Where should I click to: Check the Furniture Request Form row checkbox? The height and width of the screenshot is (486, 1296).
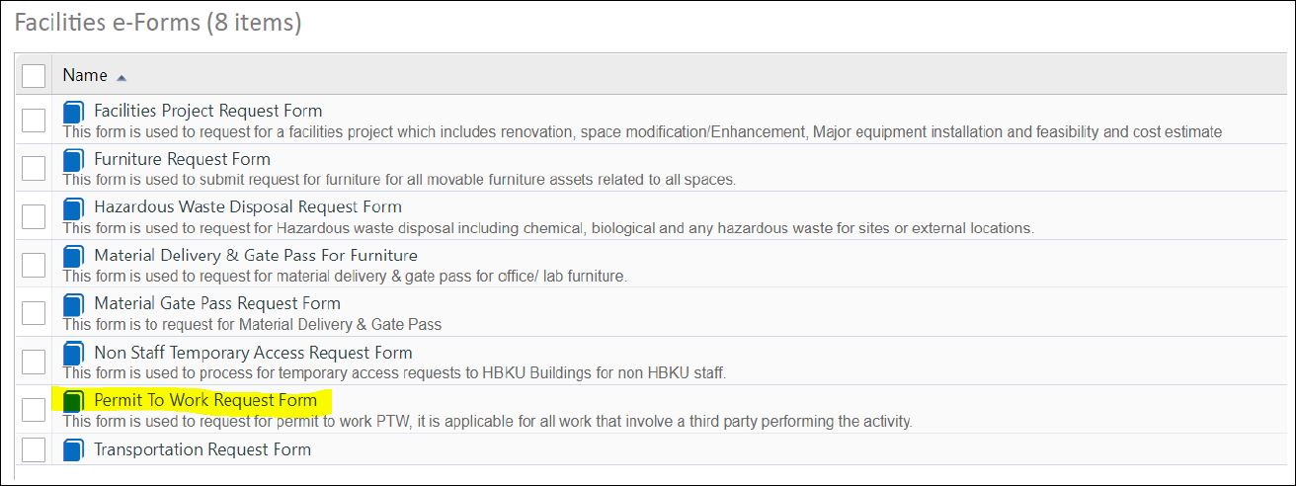pos(34,168)
